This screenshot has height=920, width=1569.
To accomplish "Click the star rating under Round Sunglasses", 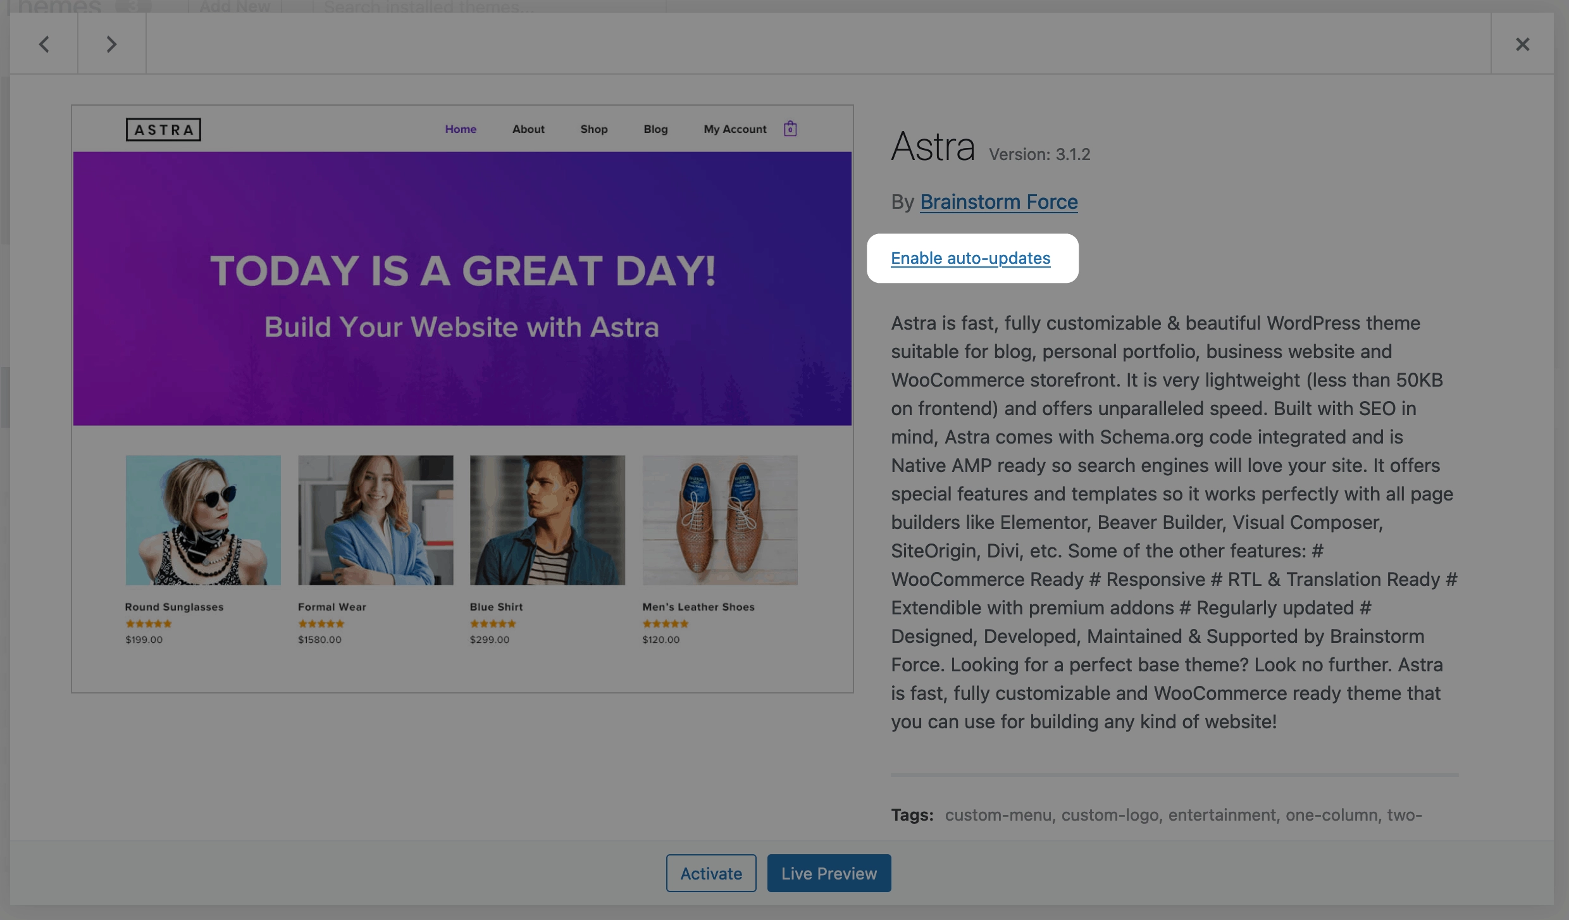I will coord(149,623).
